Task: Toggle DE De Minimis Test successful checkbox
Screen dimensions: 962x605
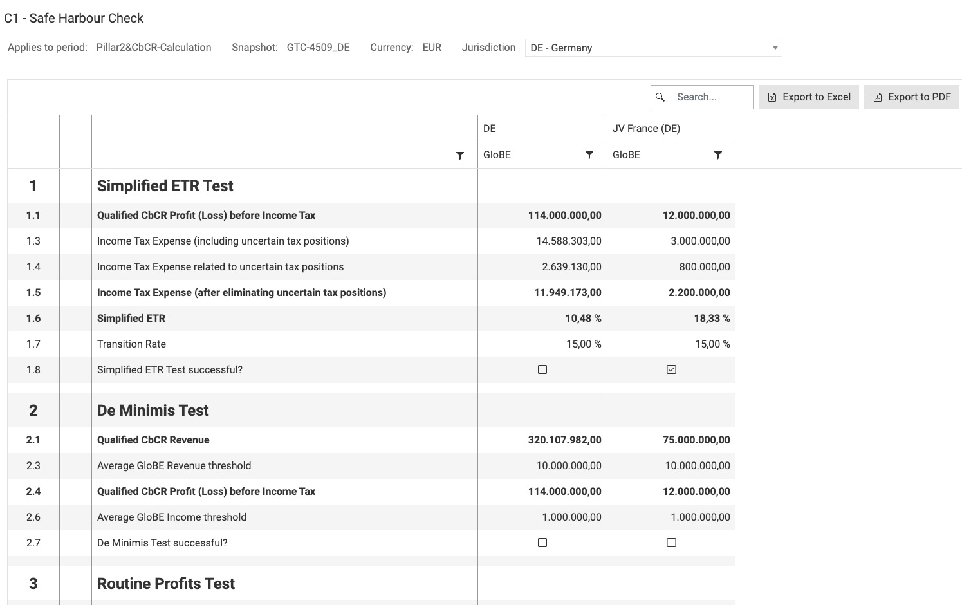Action: click(x=542, y=543)
